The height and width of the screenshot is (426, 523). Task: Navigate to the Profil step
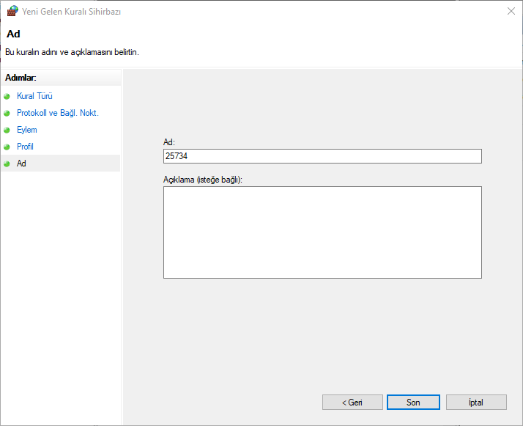pyautogui.click(x=25, y=147)
